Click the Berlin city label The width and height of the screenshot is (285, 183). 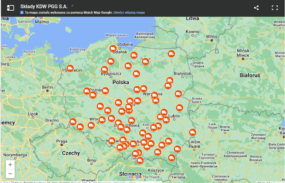(x=47, y=87)
